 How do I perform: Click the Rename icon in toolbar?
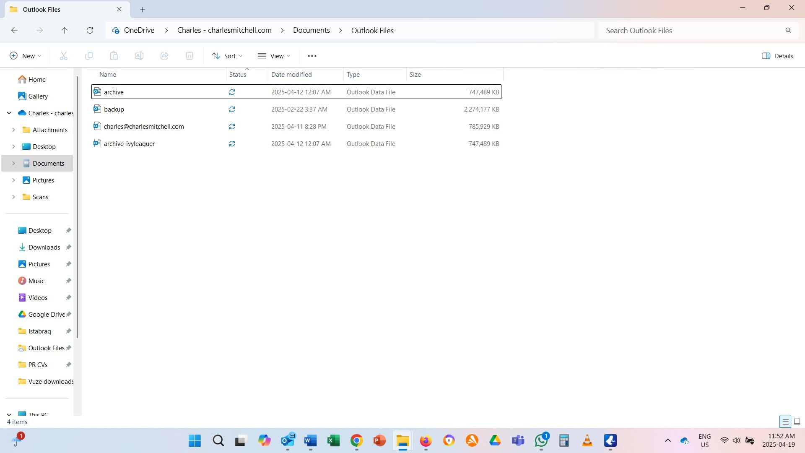tap(139, 56)
